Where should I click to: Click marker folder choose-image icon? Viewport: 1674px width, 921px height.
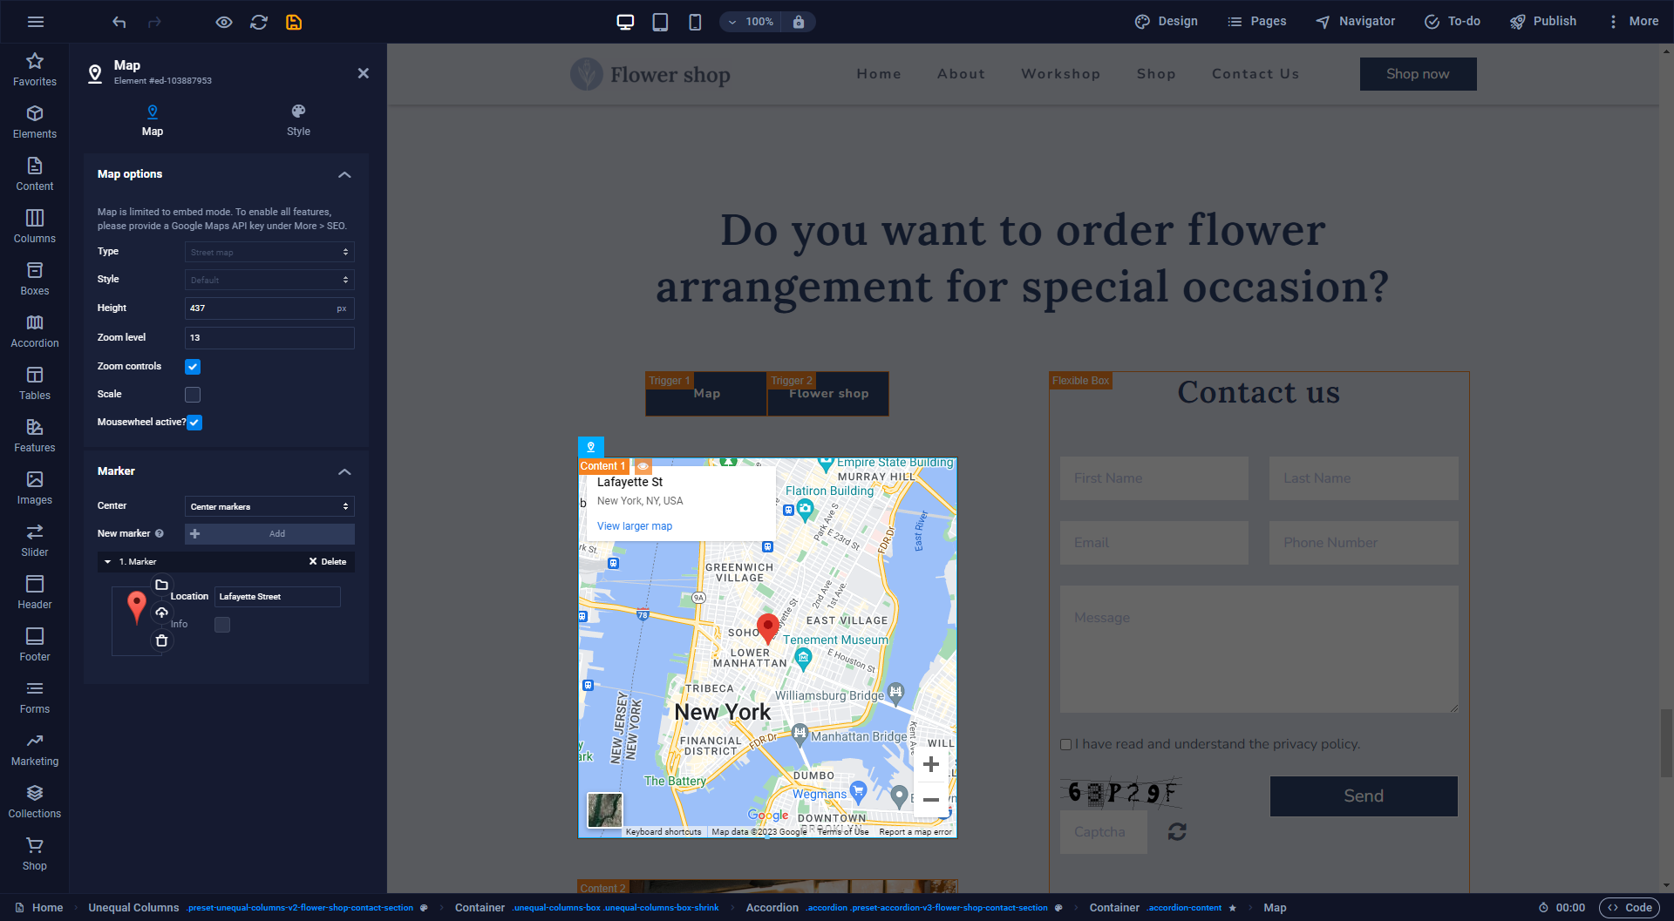coord(161,585)
